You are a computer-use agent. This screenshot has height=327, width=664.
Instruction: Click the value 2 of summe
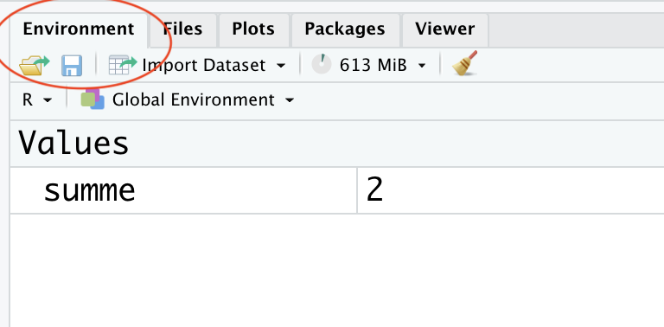click(374, 190)
